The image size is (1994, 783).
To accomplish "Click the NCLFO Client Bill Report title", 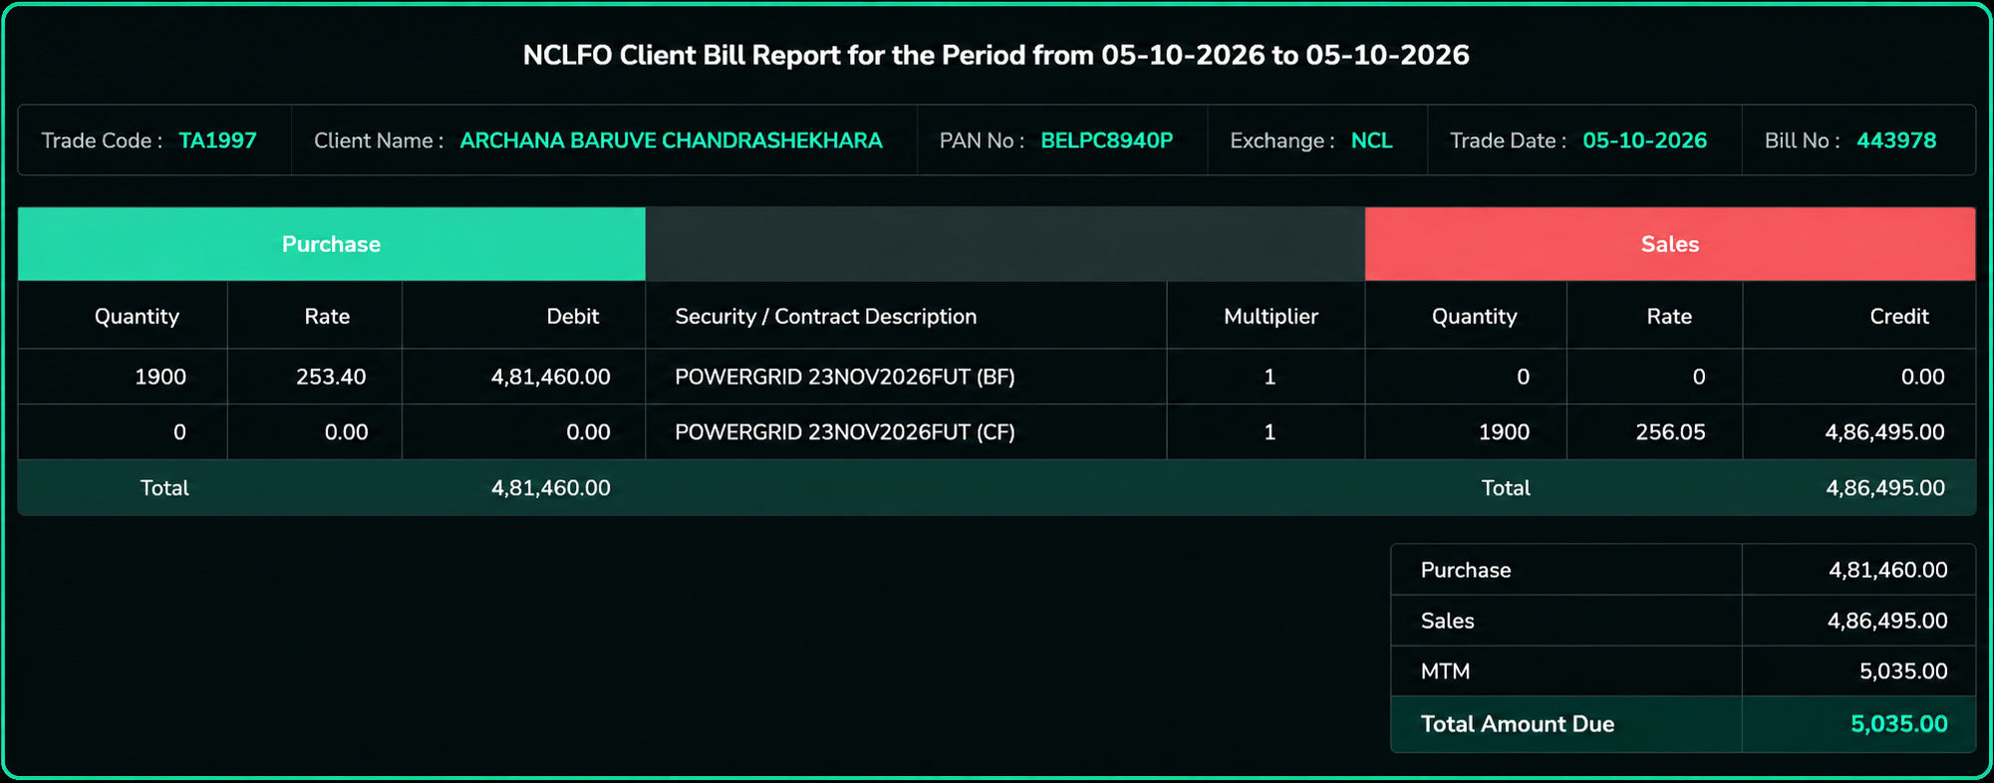I will click(996, 55).
